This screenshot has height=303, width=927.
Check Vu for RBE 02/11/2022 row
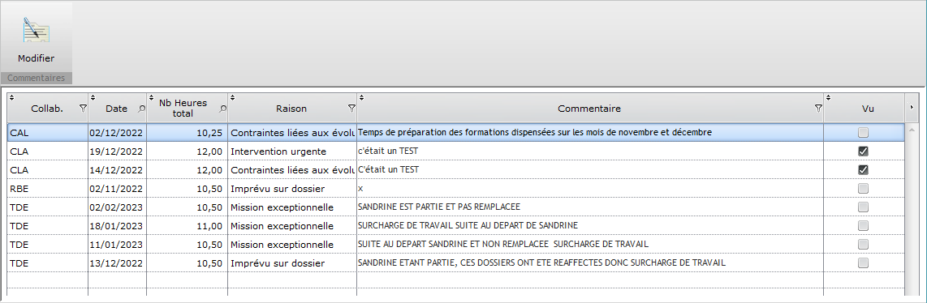[863, 189]
